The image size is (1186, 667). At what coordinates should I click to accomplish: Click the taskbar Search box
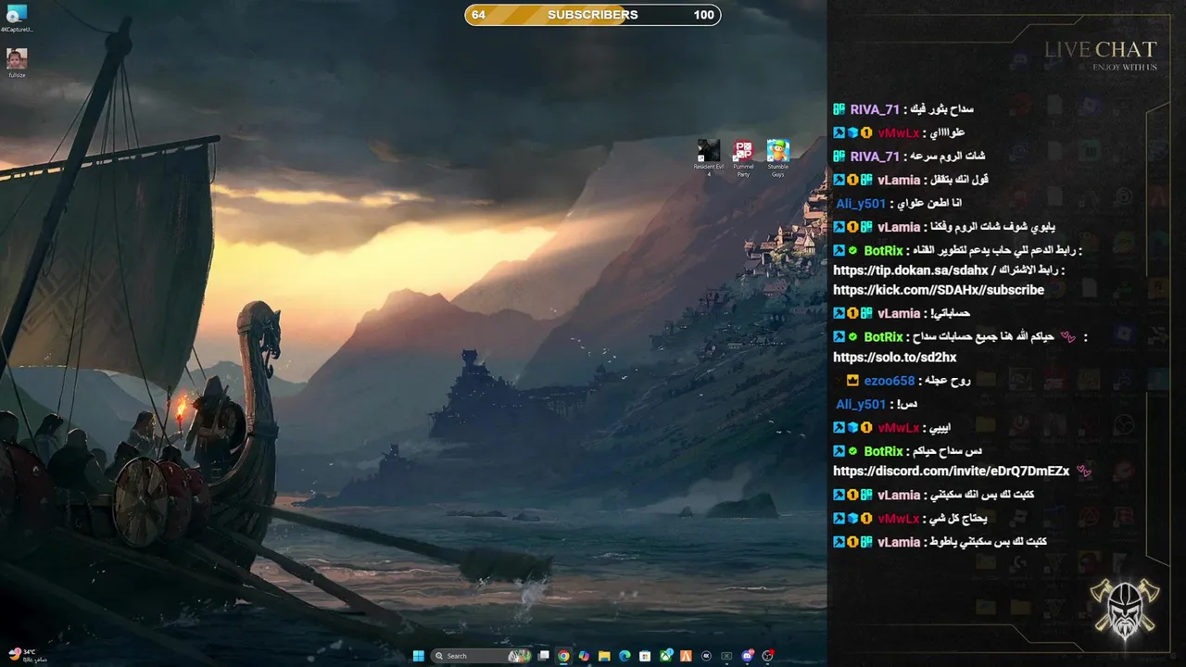click(x=482, y=656)
